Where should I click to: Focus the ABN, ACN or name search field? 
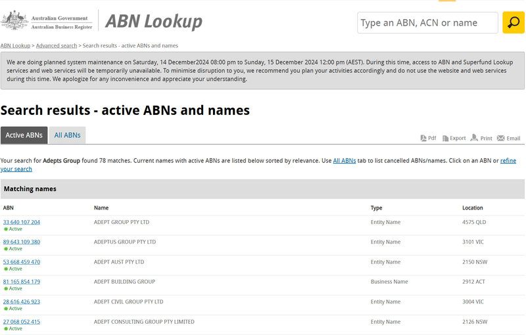[x=427, y=23]
